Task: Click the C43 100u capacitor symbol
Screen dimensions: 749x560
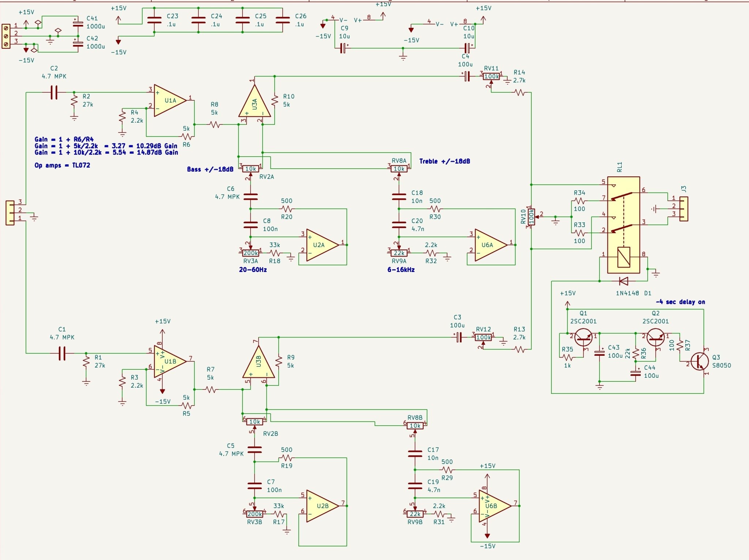Action: point(599,353)
